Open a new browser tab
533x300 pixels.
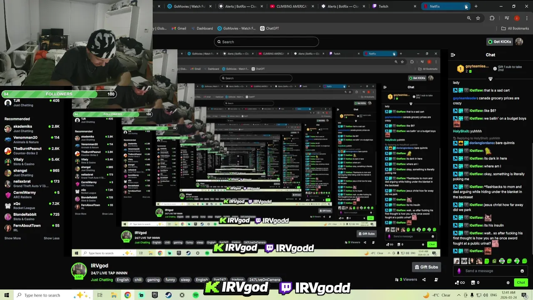476,6
